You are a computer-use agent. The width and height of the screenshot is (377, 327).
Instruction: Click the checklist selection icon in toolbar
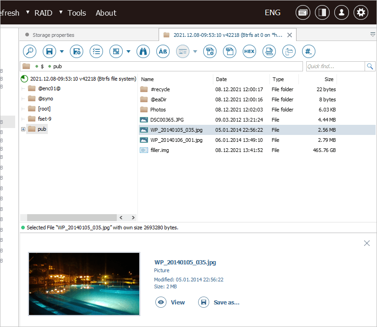pyautogui.click(x=96, y=52)
